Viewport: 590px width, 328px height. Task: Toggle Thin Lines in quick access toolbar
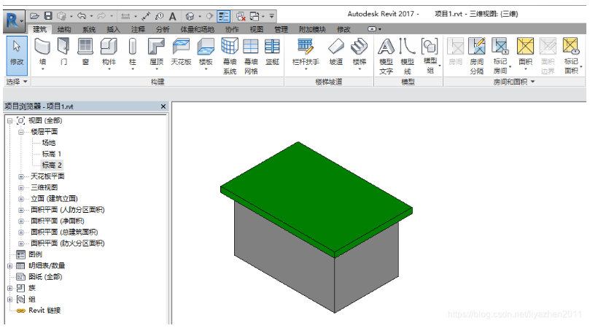(x=223, y=16)
